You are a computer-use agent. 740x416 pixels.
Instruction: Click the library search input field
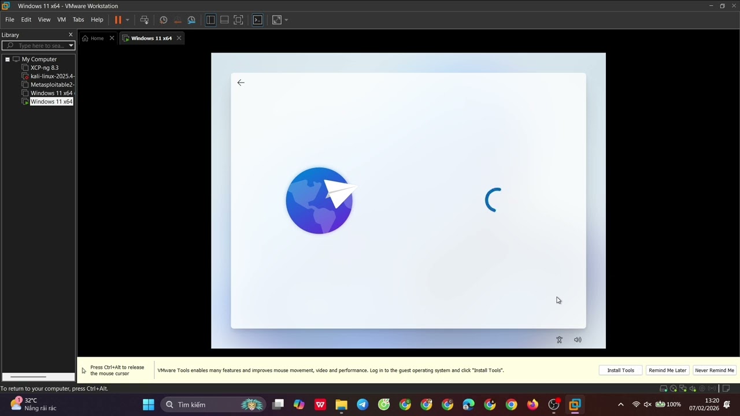[38, 46]
